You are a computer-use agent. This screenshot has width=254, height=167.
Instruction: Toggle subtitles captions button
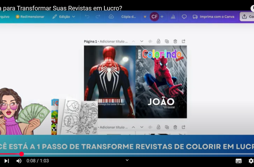click(239, 161)
